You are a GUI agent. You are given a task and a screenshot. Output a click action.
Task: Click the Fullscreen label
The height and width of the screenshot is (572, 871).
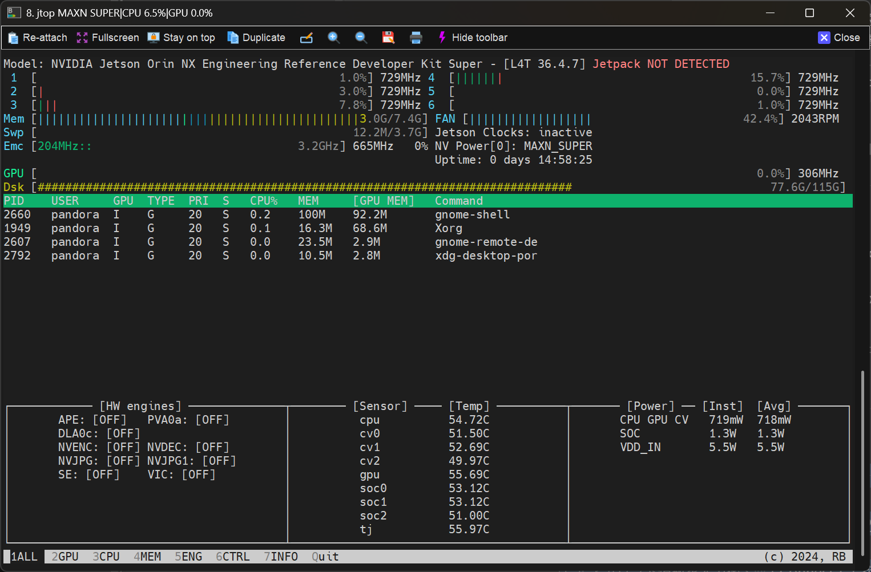coord(115,38)
